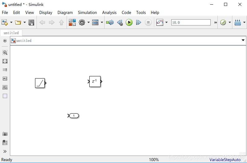Image resolution: width=247 pixels, height=163 pixels.
Task: Expand the Data Inspector dropdown arrow
Action: click(x=167, y=22)
